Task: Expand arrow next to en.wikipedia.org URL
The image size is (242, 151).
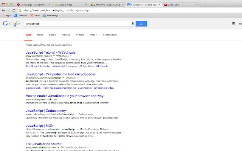Action: point(63,78)
